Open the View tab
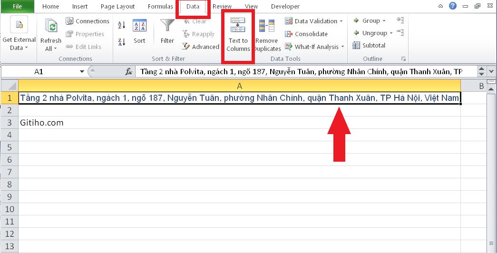Image resolution: width=497 pixels, height=253 pixels. click(x=251, y=6)
